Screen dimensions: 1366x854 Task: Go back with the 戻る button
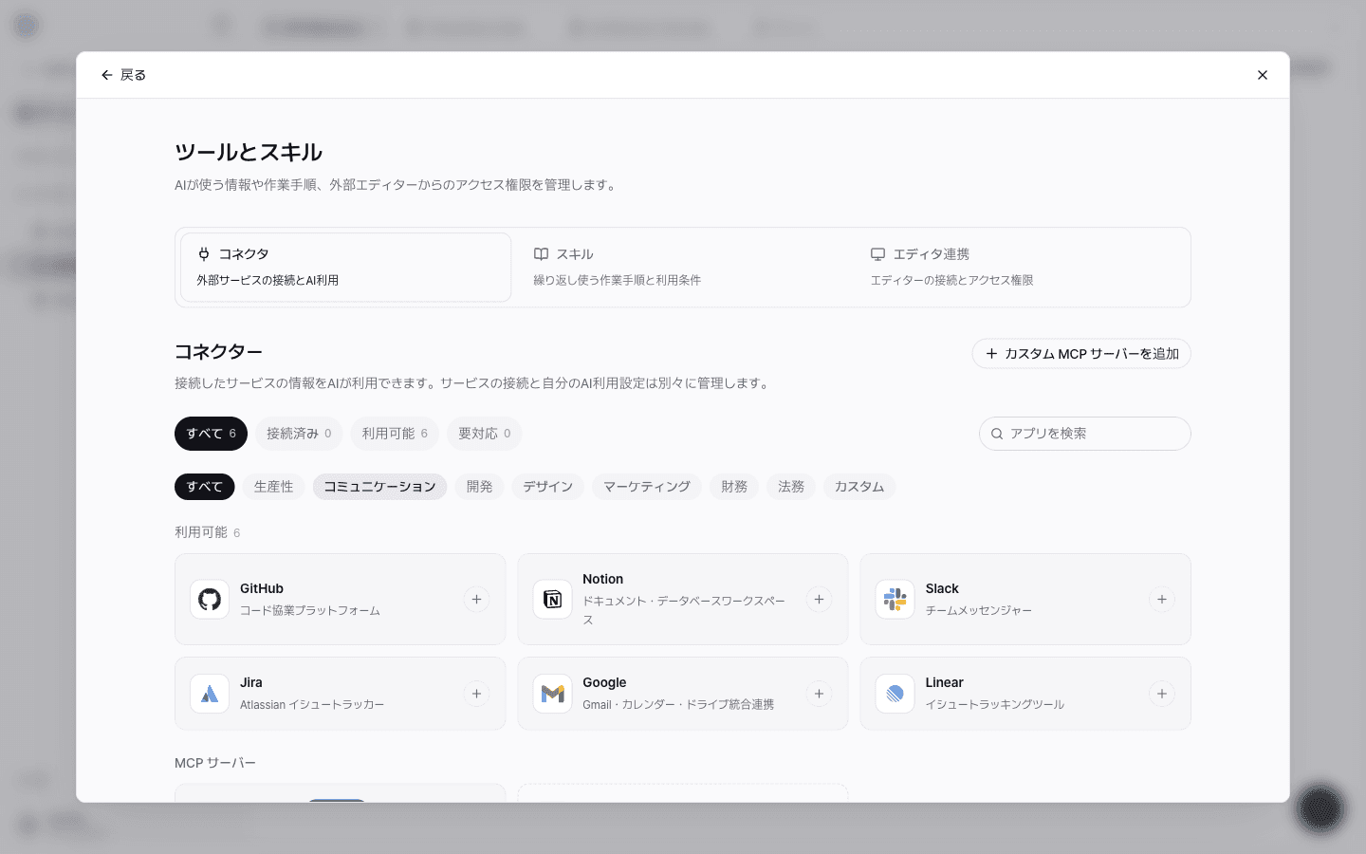click(x=123, y=75)
